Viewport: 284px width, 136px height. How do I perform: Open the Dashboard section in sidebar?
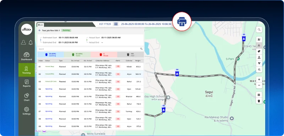[26, 56]
